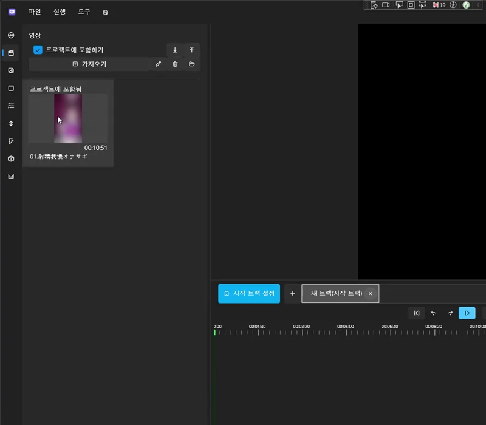Open the checklist sidebar panel

tap(11, 106)
